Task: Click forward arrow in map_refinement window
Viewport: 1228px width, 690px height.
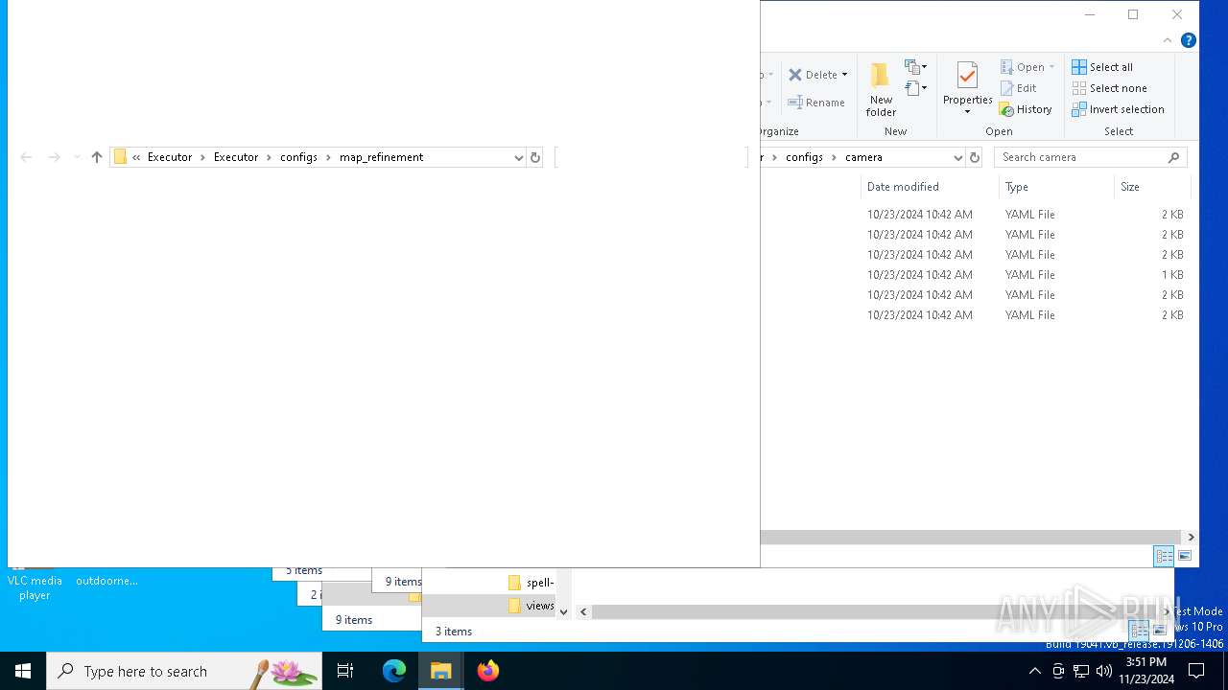Action: coord(54,157)
